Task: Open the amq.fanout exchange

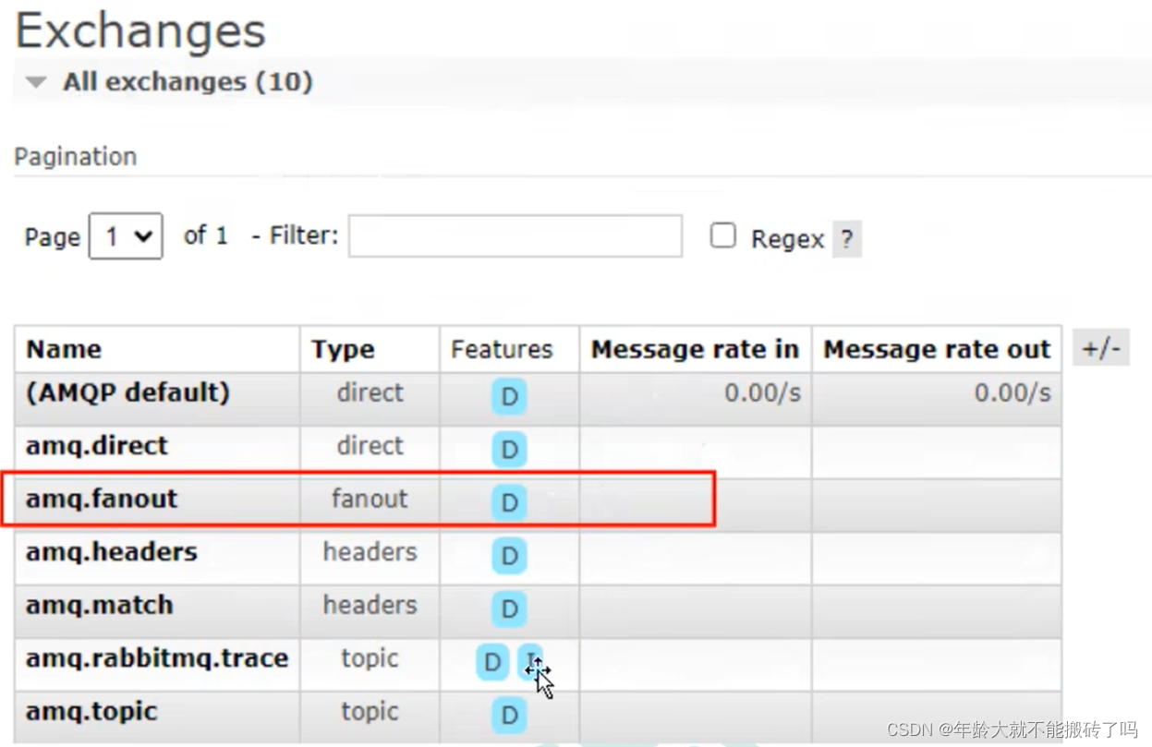Action: (x=102, y=500)
